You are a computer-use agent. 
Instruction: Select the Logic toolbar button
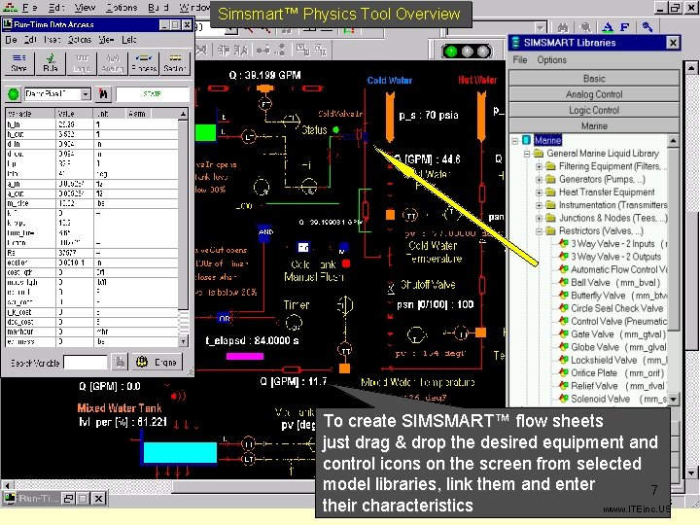(x=82, y=63)
